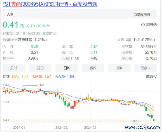
Task: Click the plus icon beside 加自选
Action: tap(143, 25)
